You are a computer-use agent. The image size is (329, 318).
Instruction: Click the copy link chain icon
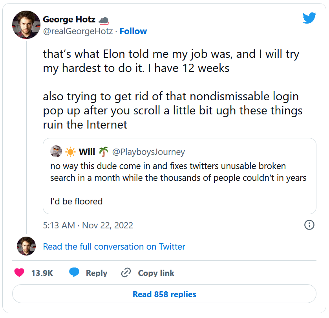126,273
